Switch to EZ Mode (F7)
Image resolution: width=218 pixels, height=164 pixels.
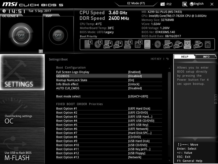[136, 3]
